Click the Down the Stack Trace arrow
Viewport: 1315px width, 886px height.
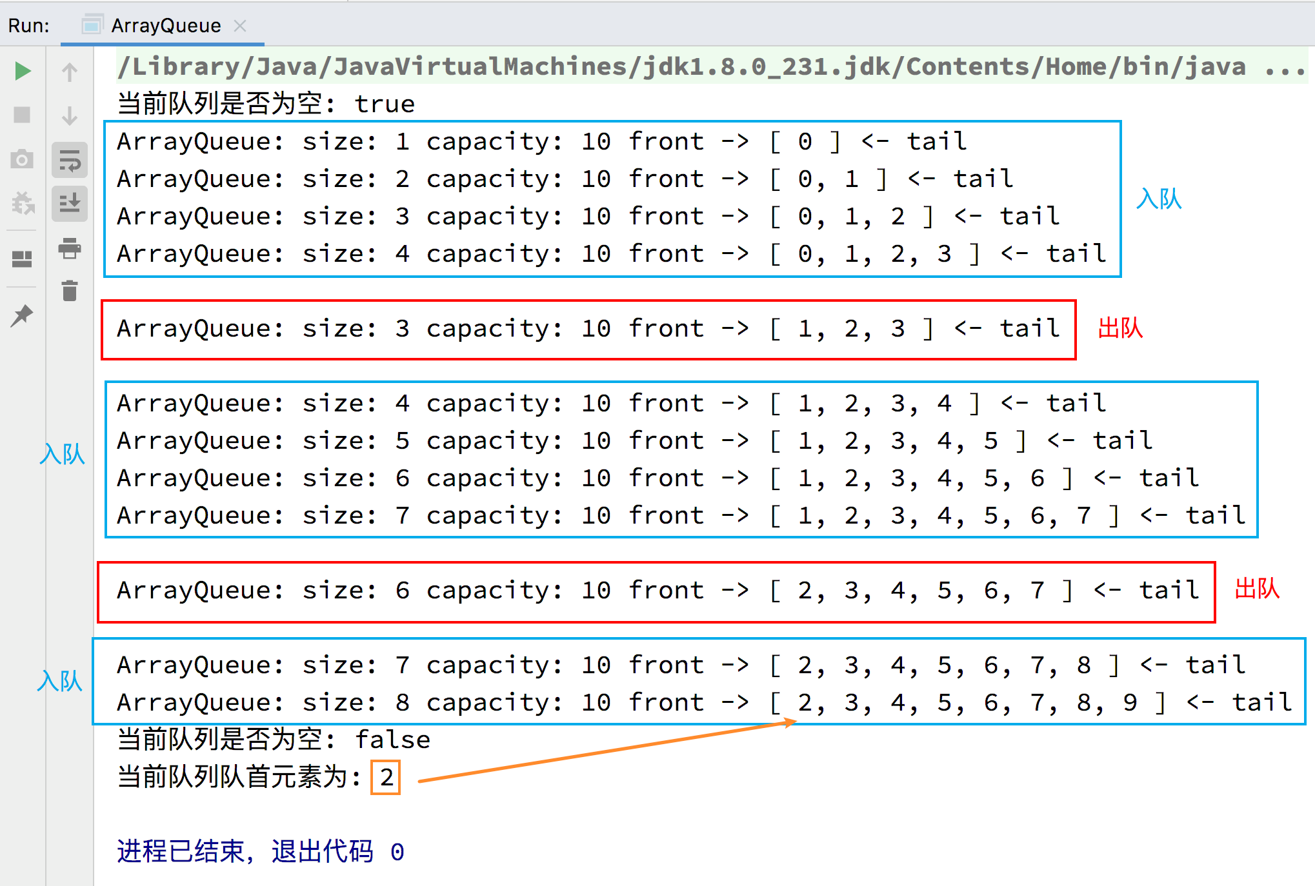click(70, 115)
